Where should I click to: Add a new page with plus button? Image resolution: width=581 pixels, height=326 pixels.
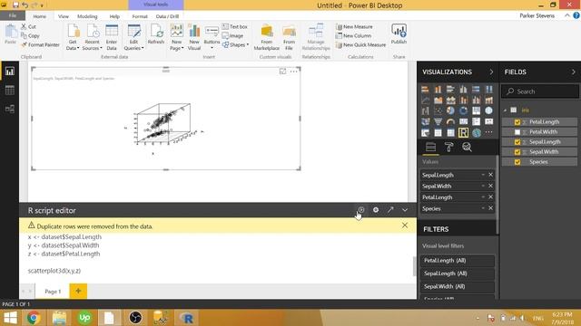(78, 292)
